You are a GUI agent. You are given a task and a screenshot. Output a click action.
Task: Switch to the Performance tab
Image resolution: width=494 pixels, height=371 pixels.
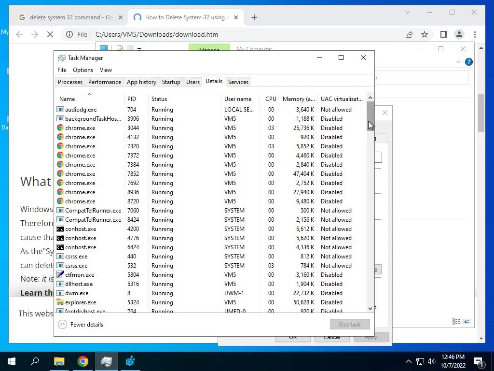[x=105, y=82]
